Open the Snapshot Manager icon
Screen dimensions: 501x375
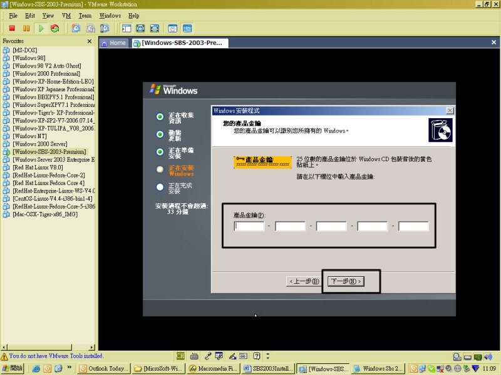pos(105,28)
